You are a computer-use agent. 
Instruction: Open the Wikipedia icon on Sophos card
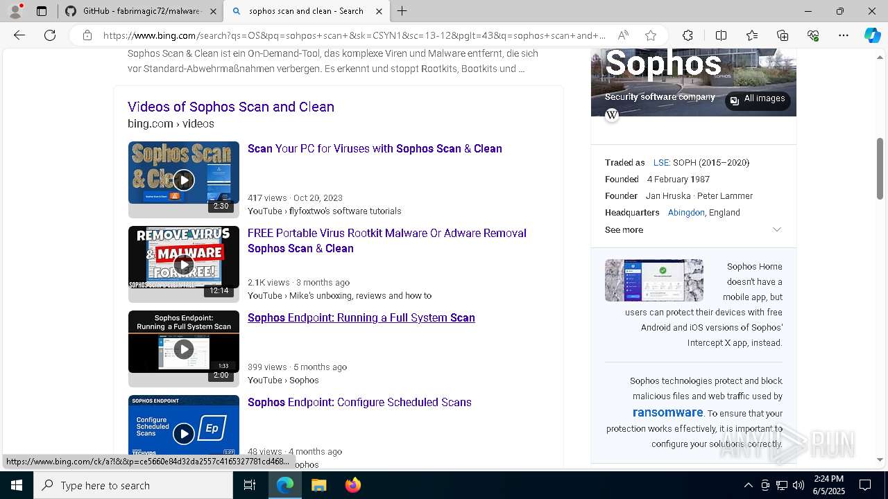click(x=612, y=115)
